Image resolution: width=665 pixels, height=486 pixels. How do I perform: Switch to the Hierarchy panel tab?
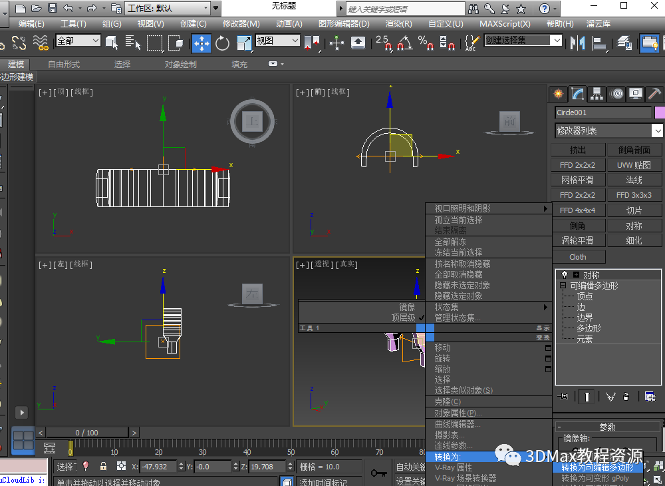click(597, 94)
